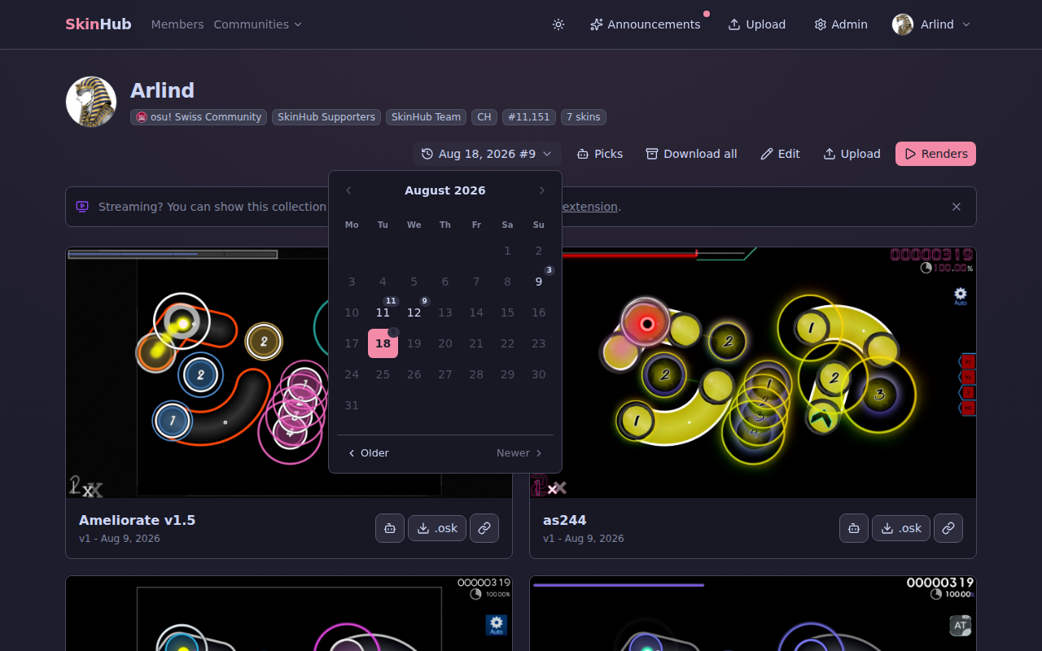Click the August 2026 calendar heading
The width and height of the screenshot is (1042, 651).
tap(445, 190)
